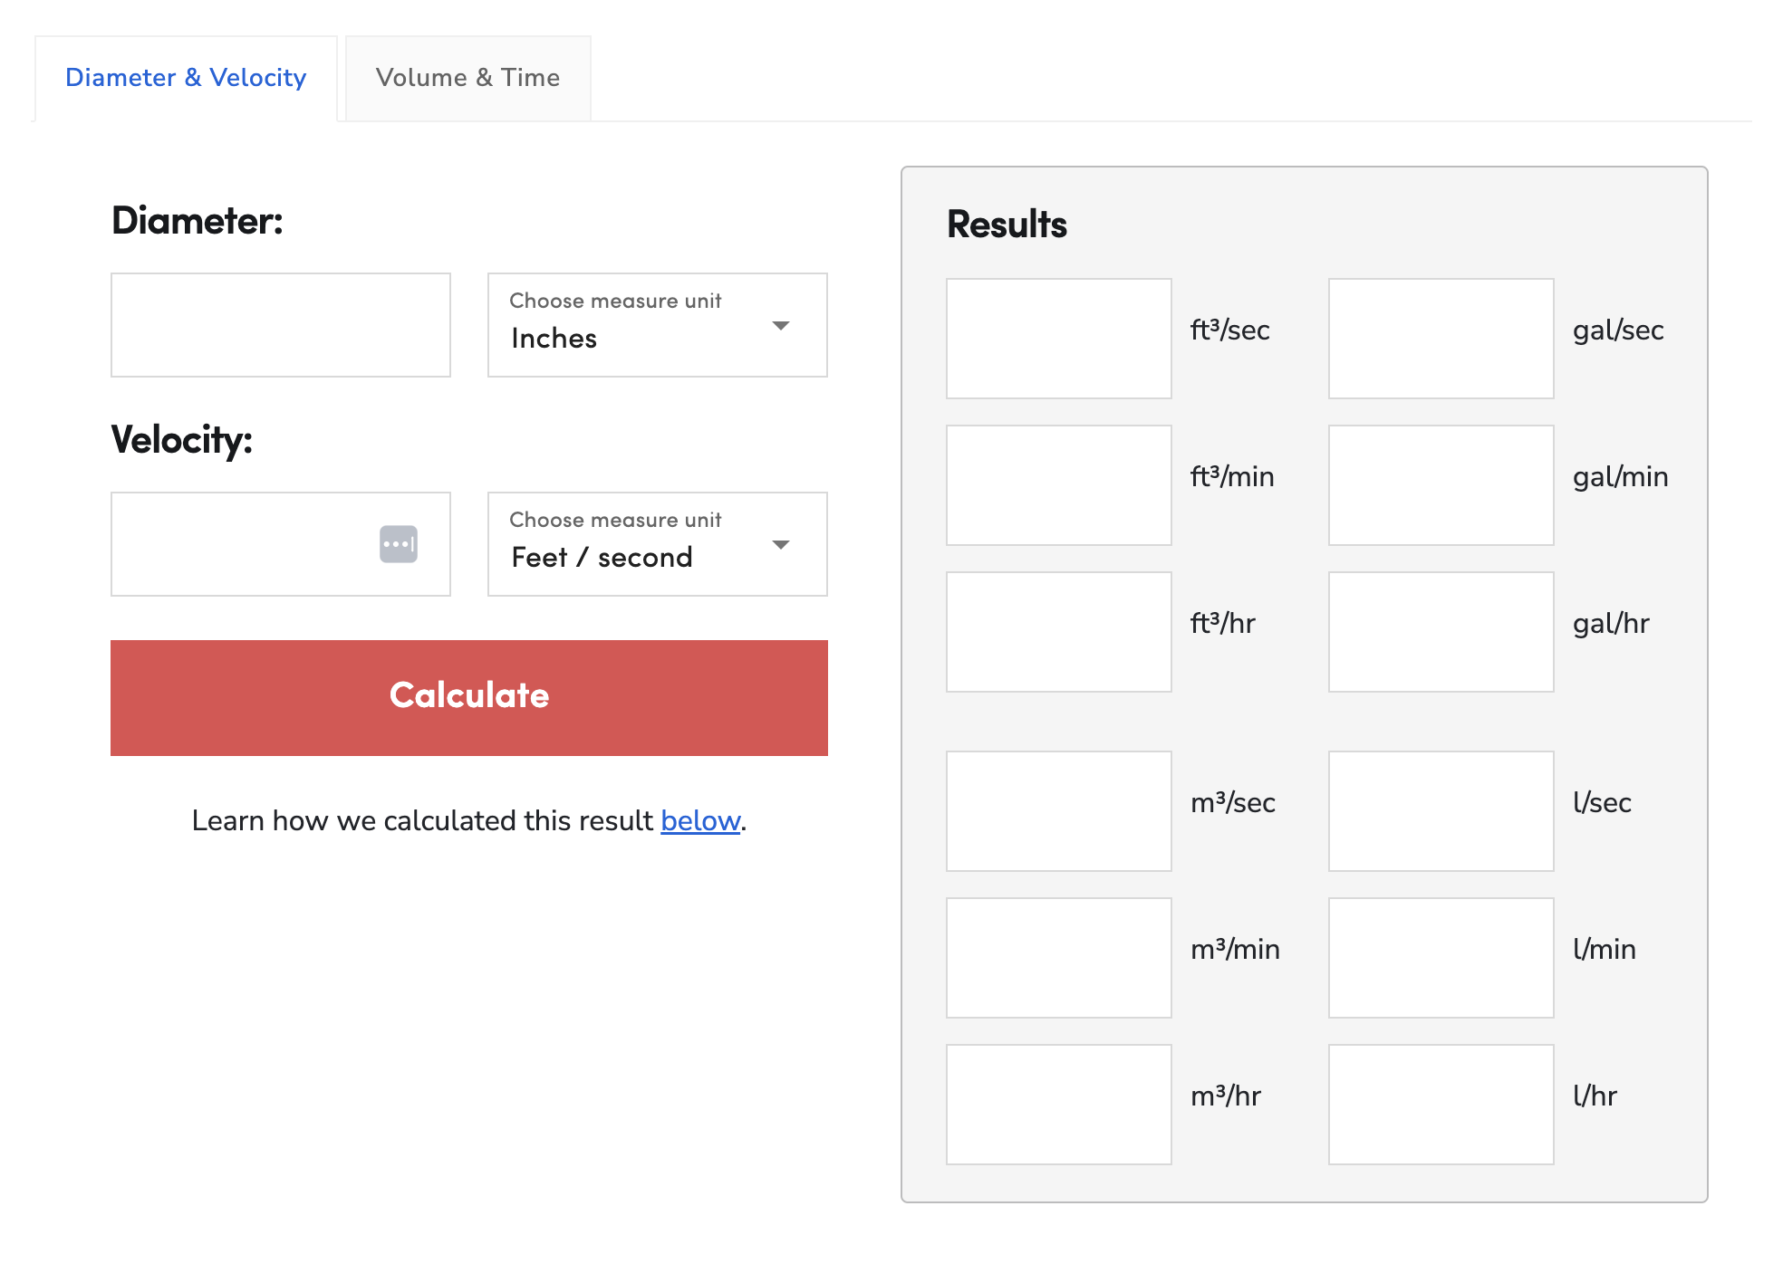Screen dimensions: 1783x1273
Task: Click the Results panel heading
Action: click(1007, 224)
